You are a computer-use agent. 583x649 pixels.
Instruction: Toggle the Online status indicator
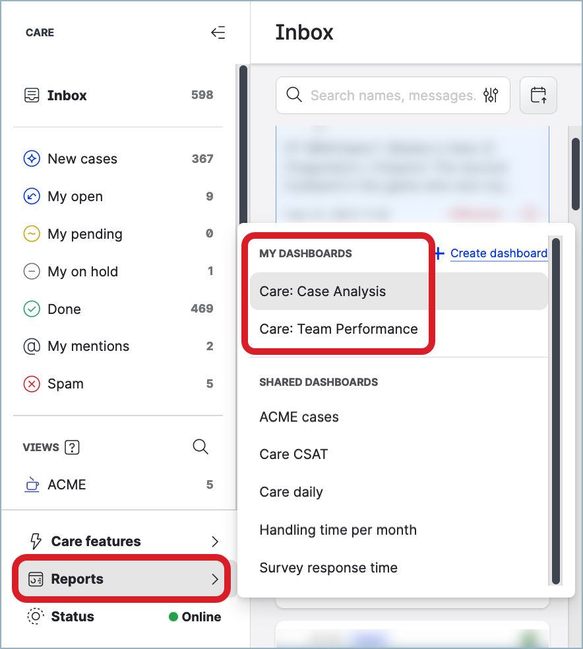click(195, 617)
